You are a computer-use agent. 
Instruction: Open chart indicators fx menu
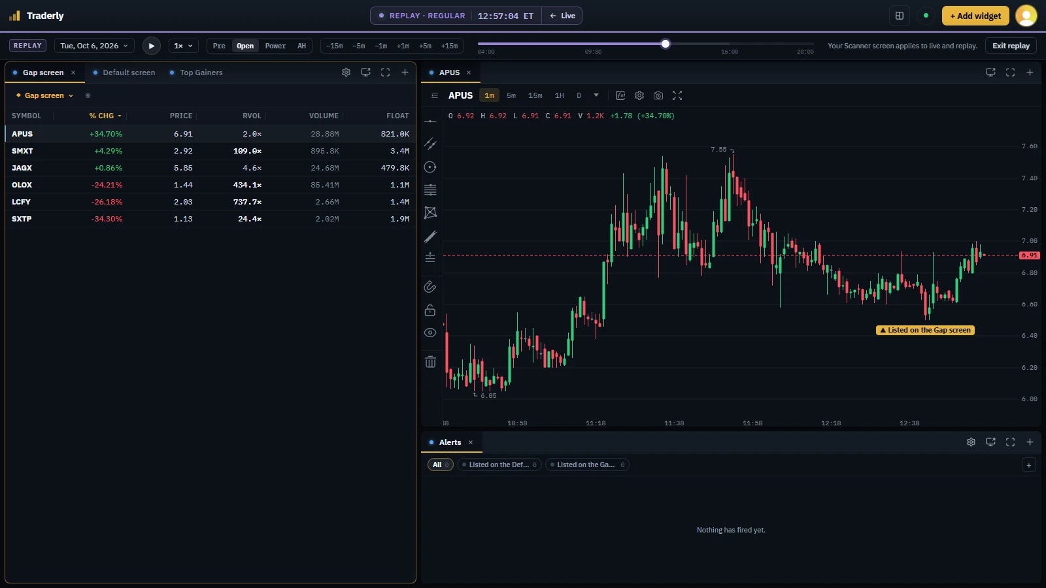[x=620, y=95]
